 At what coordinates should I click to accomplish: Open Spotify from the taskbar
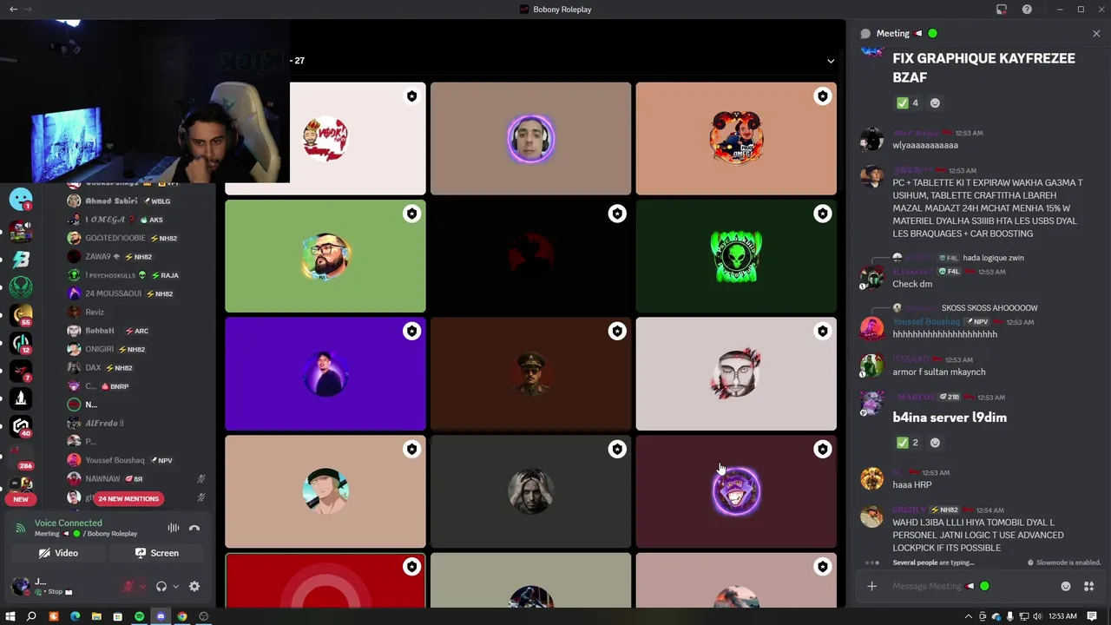pos(139,616)
